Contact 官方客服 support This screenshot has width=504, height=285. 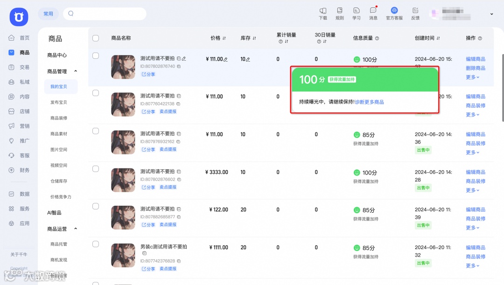[394, 14]
